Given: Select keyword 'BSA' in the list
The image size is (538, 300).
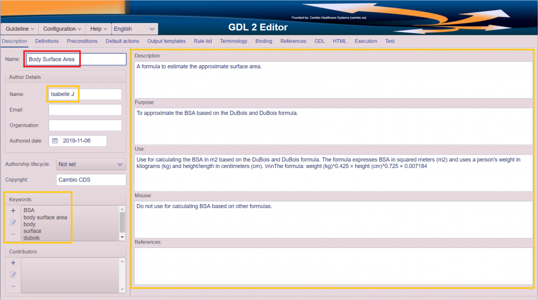Looking at the screenshot, I should (x=29, y=210).
